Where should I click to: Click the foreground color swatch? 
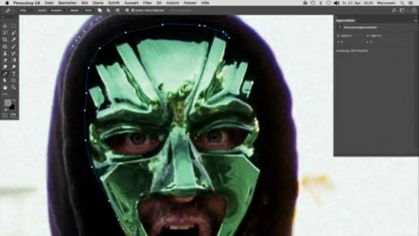(x=7, y=103)
